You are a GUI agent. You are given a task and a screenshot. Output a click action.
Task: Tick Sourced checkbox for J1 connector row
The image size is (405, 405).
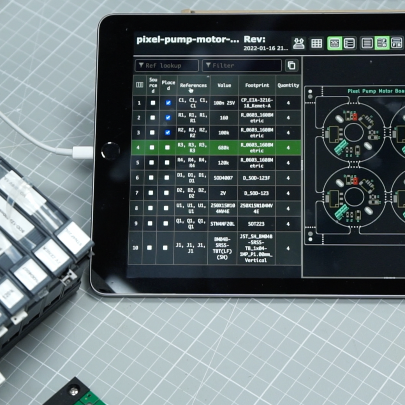coord(149,248)
